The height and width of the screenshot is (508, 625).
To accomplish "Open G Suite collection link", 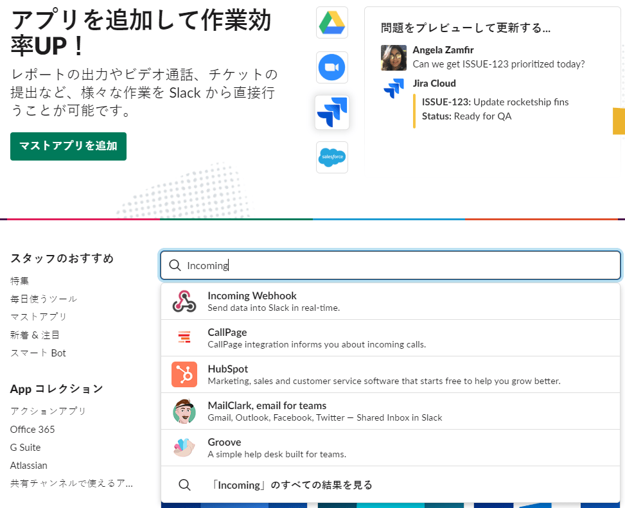I will click(x=26, y=448).
